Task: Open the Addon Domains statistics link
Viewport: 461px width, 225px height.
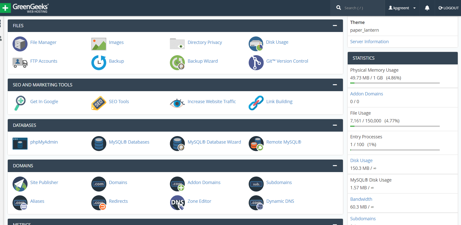Action: pos(366,94)
